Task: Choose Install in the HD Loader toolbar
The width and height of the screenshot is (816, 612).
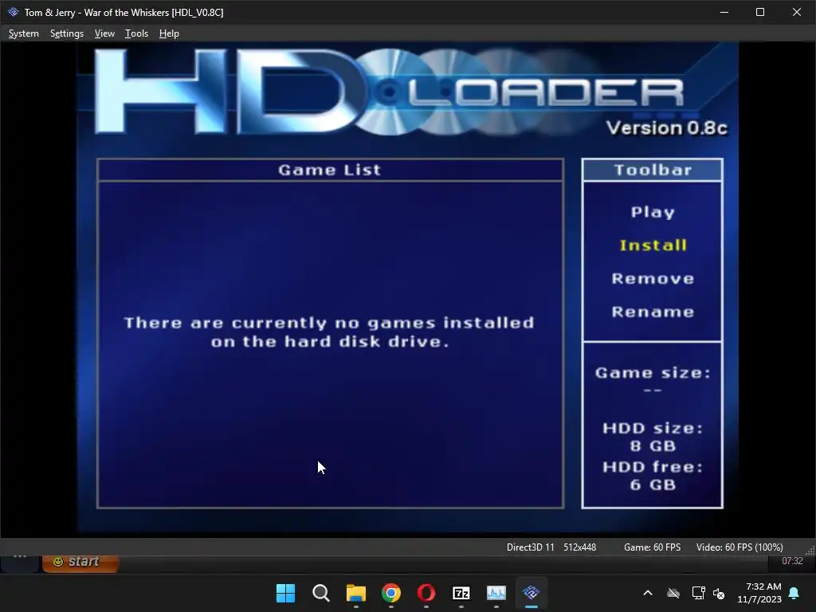Action: tap(653, 245)
